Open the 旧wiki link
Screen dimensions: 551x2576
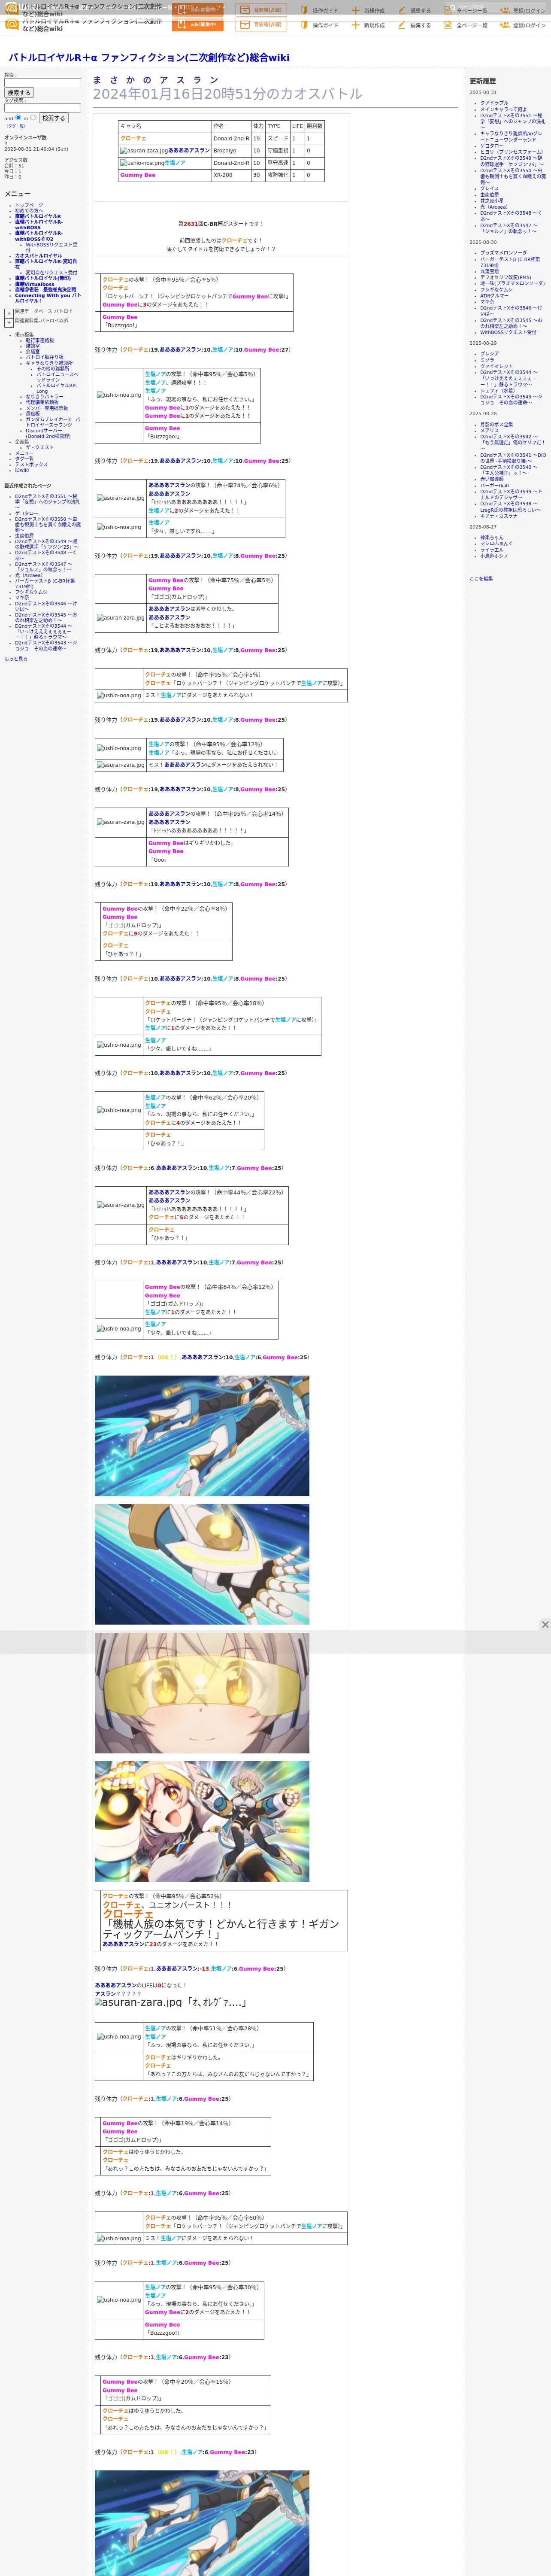point(22,470)
